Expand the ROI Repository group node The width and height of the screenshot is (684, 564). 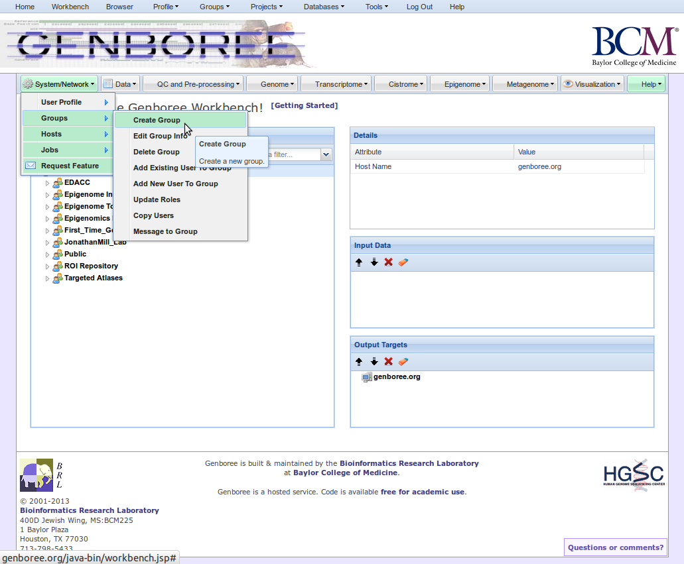click(47, 266)
